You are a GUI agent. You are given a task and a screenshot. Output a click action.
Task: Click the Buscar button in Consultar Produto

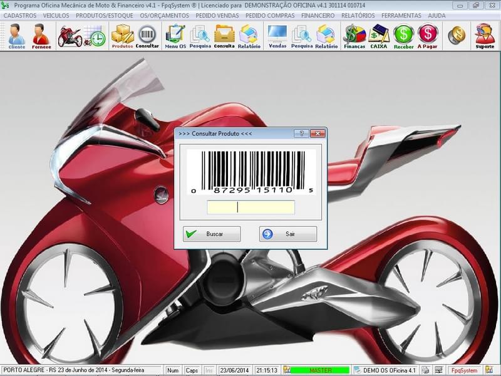point(214,234)
